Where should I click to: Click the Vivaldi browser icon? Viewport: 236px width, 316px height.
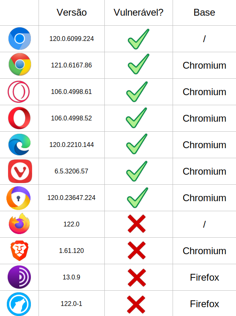pos(20,171)
